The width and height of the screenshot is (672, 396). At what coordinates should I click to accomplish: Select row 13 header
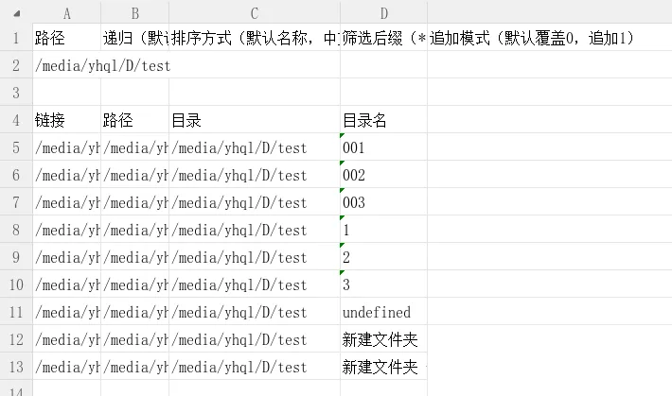[x=16, y=367]
